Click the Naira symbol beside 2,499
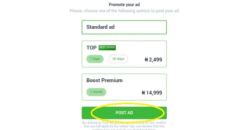 point(146,60)
